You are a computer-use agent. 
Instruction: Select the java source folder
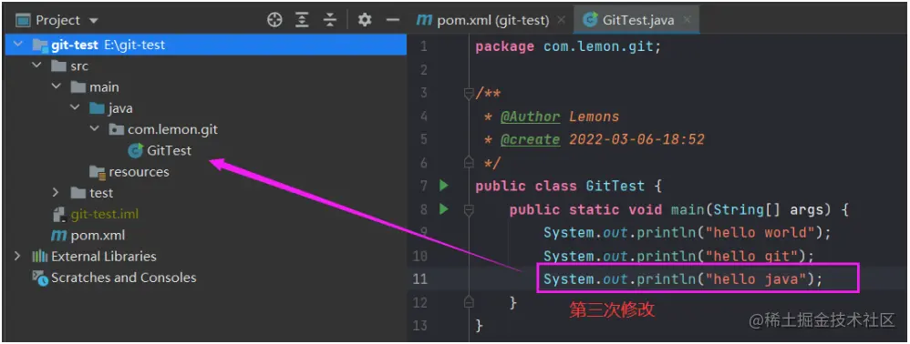pos(120,108)
